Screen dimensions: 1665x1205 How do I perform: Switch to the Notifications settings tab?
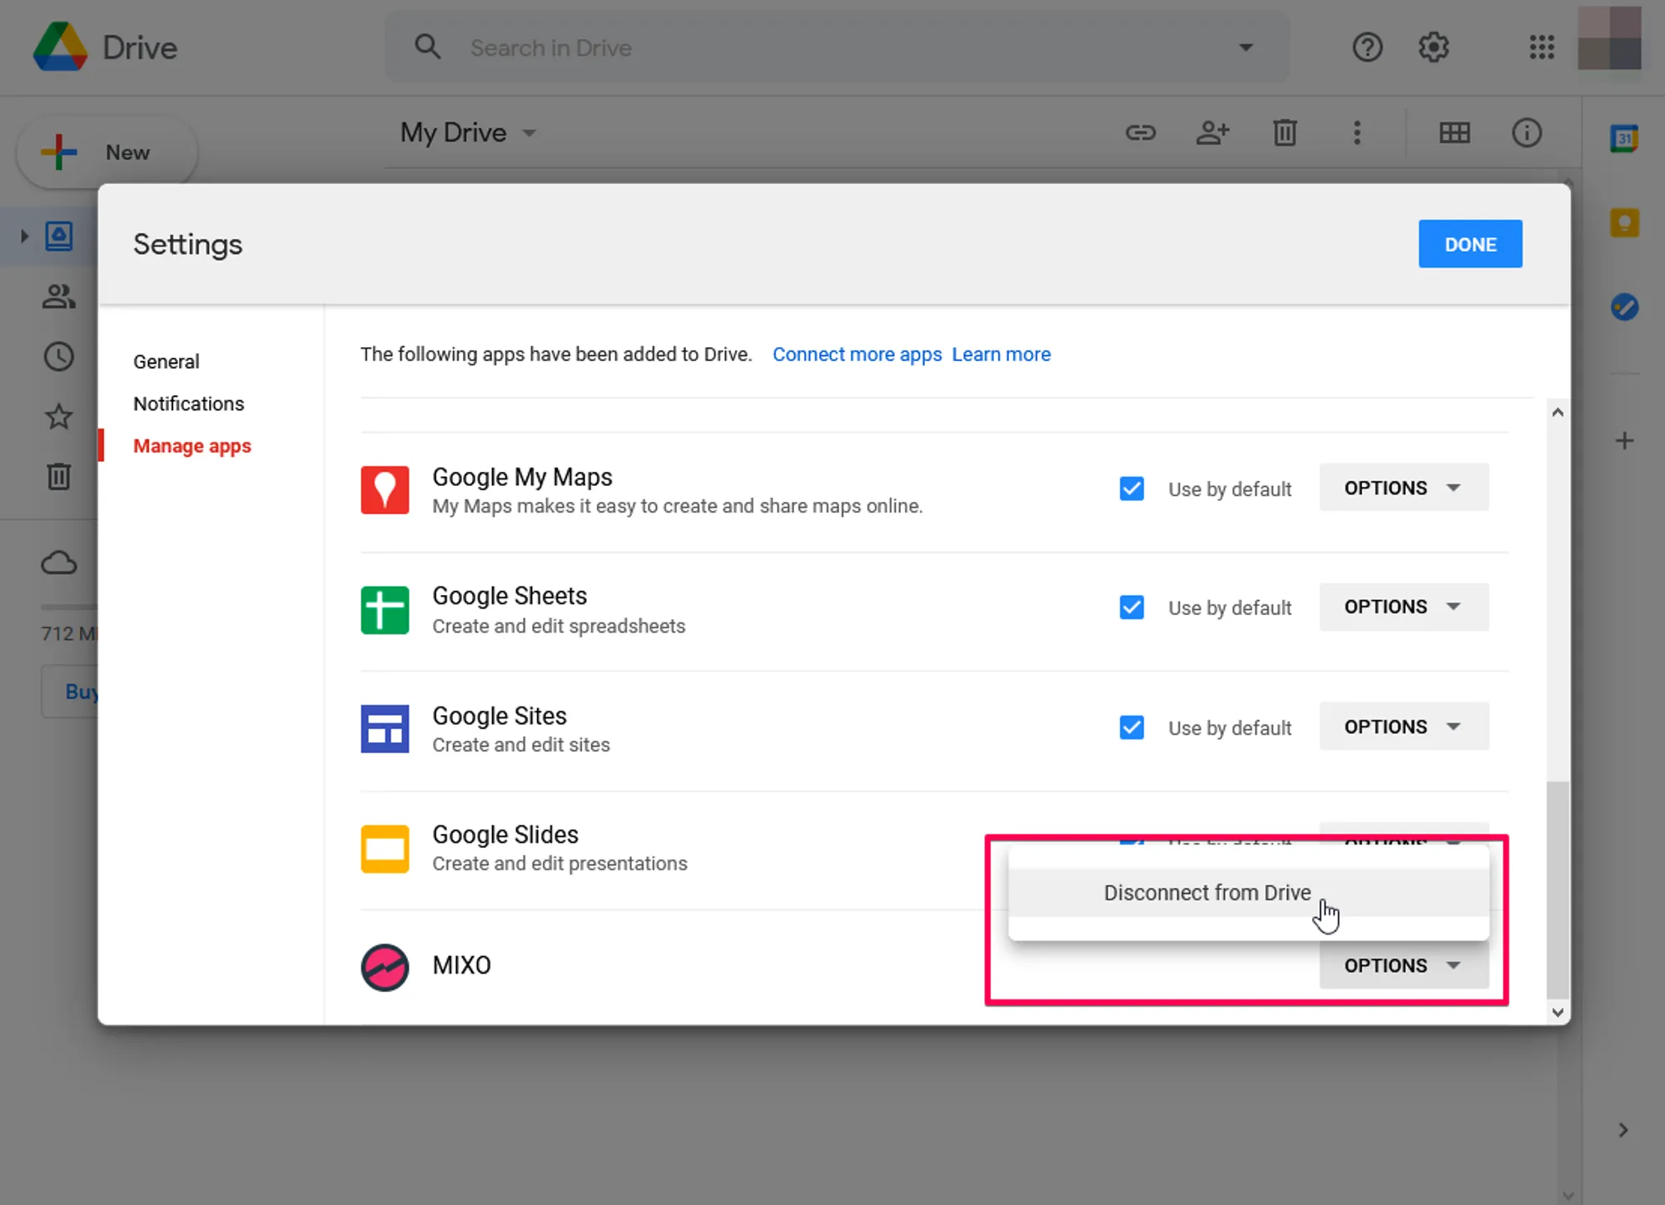[x=188, y=404]
